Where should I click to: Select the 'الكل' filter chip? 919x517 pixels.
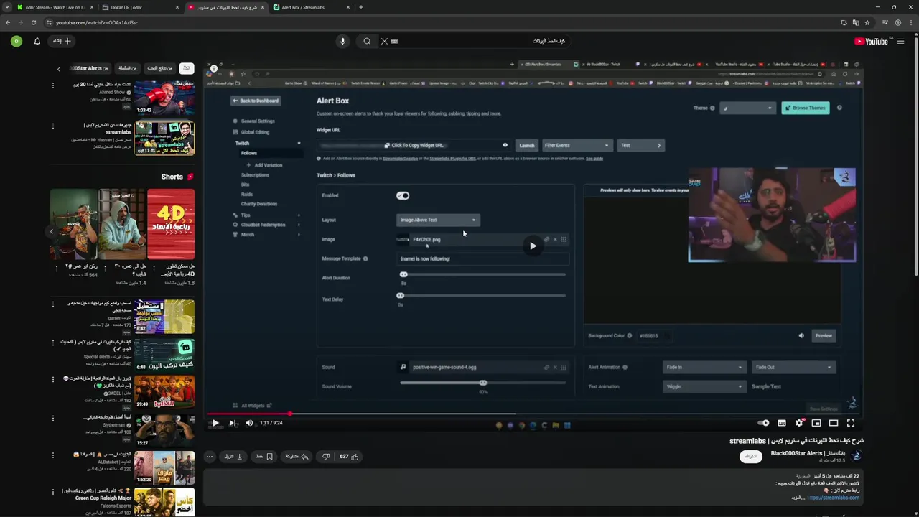click(187, 68)
